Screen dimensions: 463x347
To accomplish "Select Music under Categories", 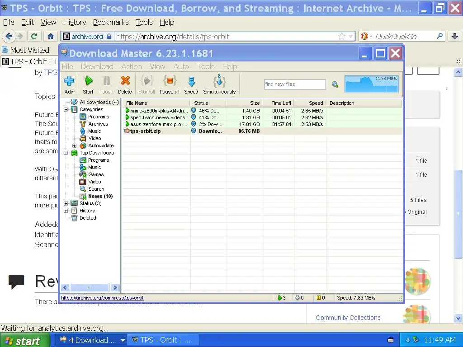I will (94, 131).
